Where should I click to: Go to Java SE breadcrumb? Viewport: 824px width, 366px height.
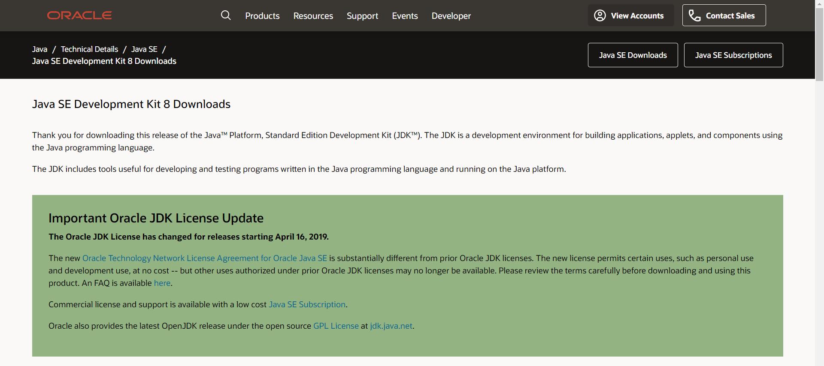tap(144, 49)
